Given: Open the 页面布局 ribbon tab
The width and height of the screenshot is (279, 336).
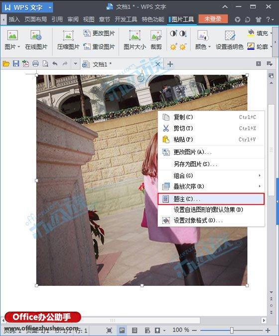Looking at the screenshot, I should [x=35, y=19].
